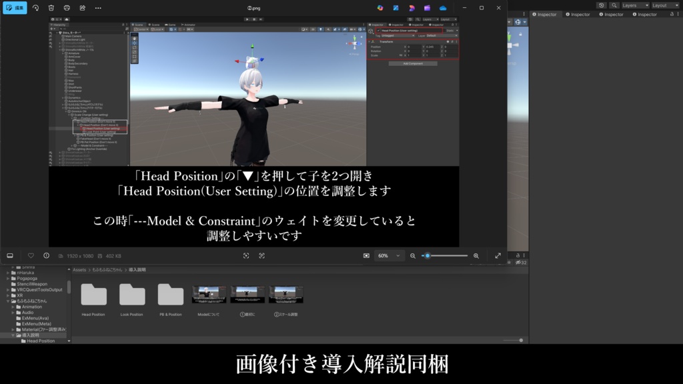Open the 60% zoom level dropdown

pyautogui.click(x=390, y=255)
